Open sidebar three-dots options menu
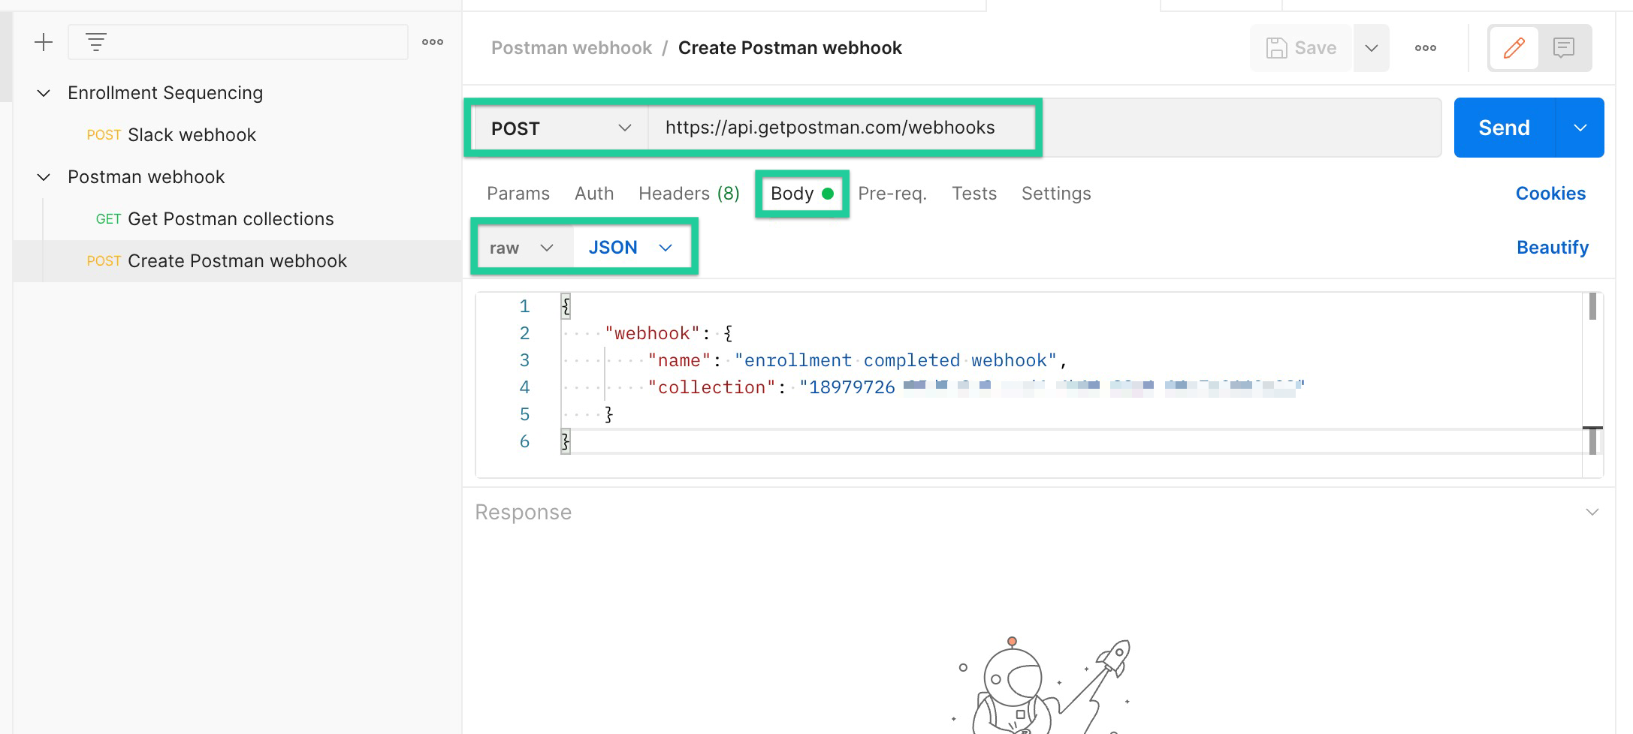Image resolution: width=1633 pixels, height=734 pixels. [433, 42]
